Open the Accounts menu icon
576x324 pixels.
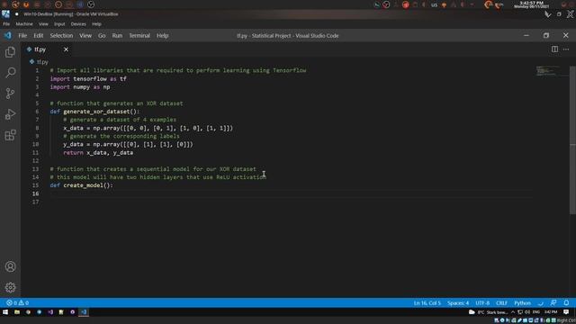(x=10, y=266)
